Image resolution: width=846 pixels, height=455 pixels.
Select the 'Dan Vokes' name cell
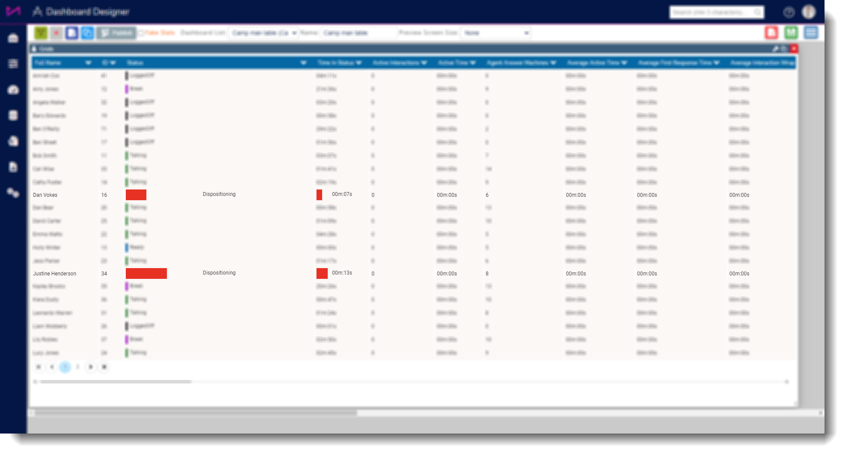45,195
